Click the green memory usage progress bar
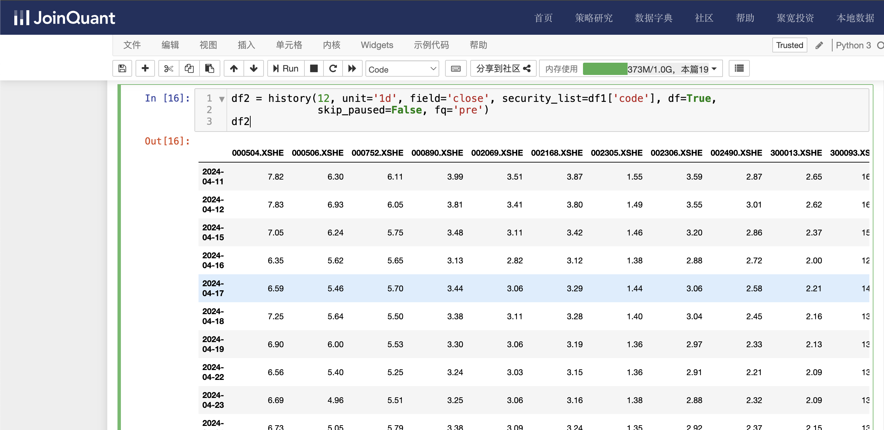The image size is (884, 430). (605, 69)
